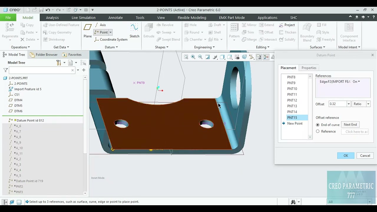This screenshot has width=377, height=212.
Task: Click the plus icon beside tree search
Action: point(84,70)
